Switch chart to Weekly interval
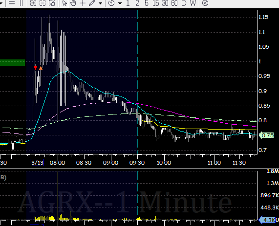 click(193, 3)
